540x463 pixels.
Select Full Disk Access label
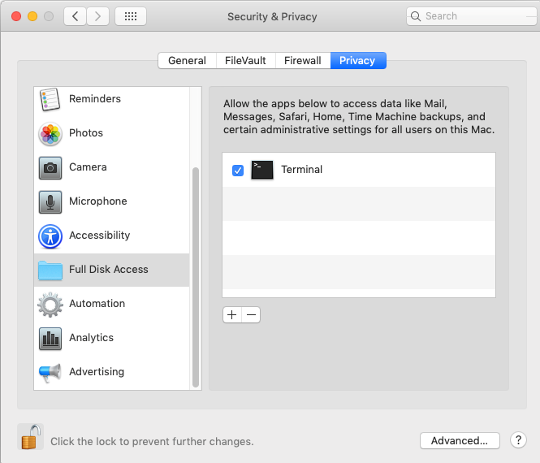coord(109,270)
